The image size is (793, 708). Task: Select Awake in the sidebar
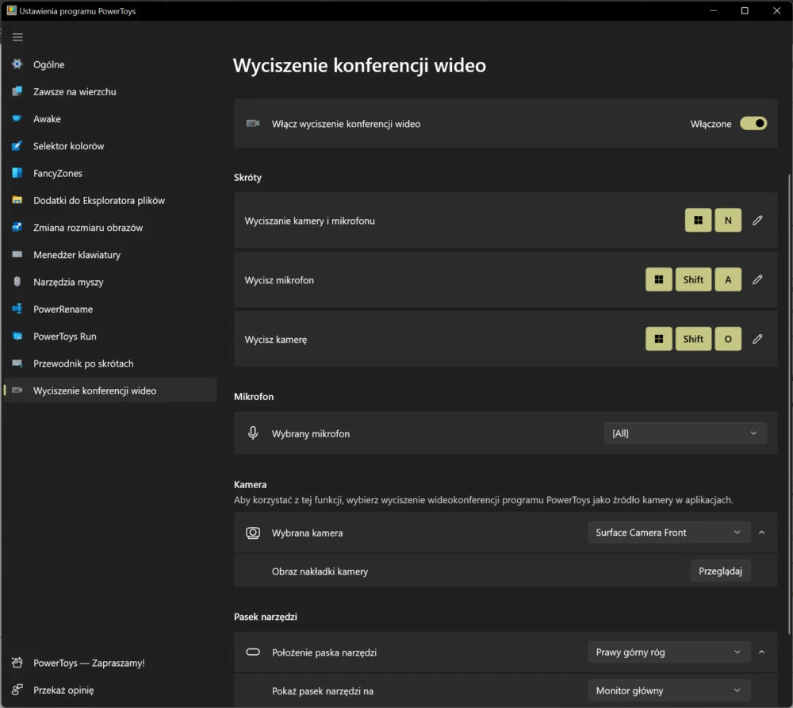110,119
